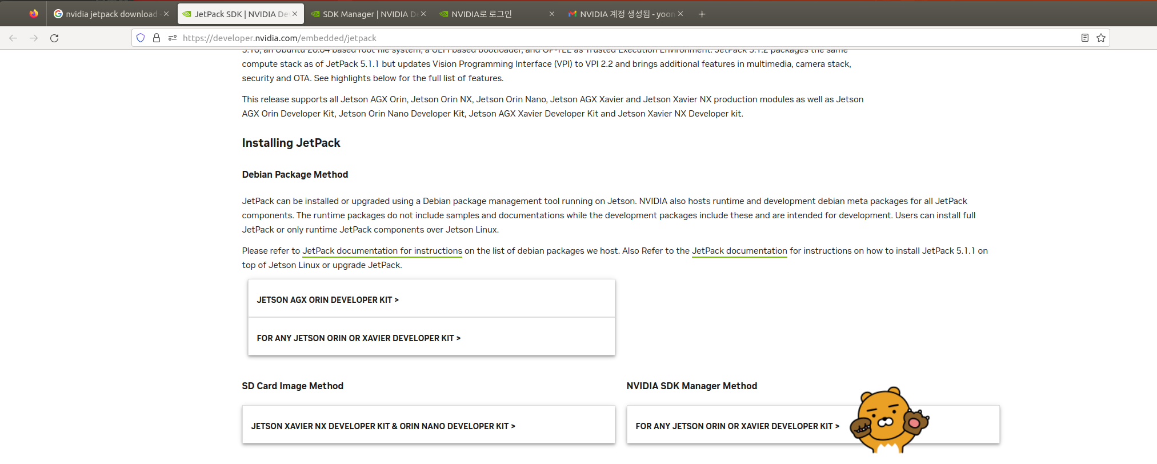Close the JetPack SDK tab
Screen dimensions: 1157x464
(x=295, y=14)
